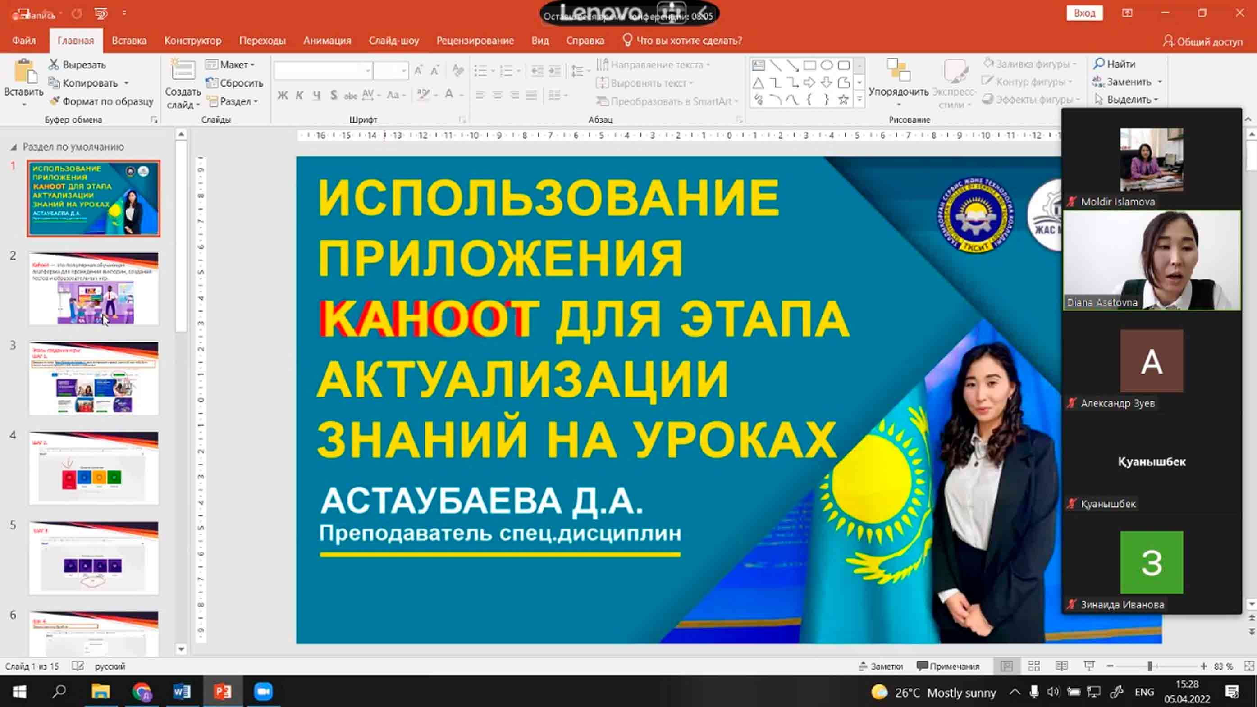Toggle Notes (Заметки) pane
The height and width of the screenshot is (707, 1257).
pos(881,666)
